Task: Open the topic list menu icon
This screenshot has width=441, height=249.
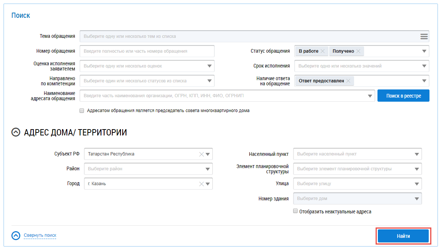Action: tap(424, 36)
